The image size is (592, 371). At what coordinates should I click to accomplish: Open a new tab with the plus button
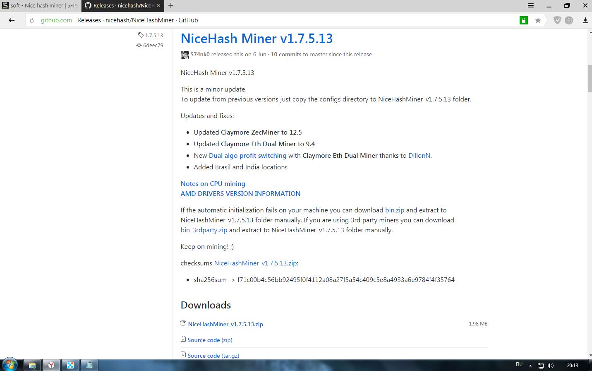click(x=171, y=5)
